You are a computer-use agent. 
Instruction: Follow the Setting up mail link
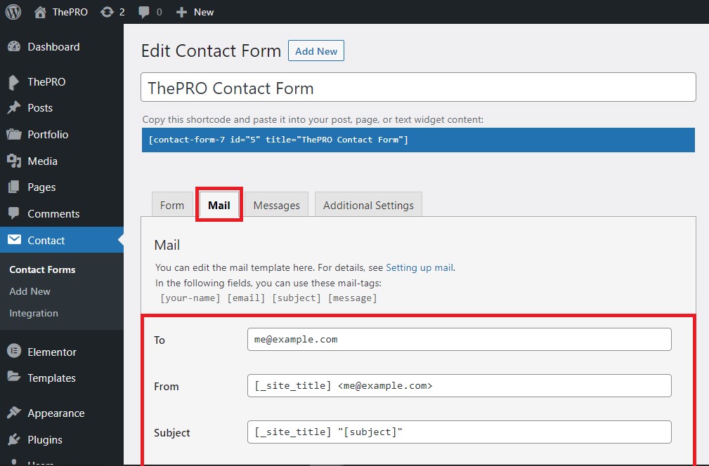419,267
